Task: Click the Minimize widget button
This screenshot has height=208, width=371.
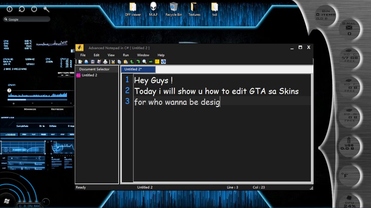Action: pos(30,109)
